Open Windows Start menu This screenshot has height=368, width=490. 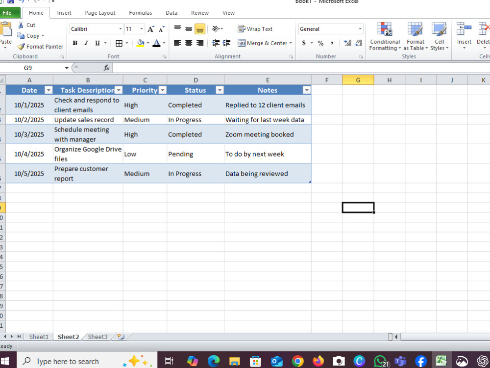[4, 361]
